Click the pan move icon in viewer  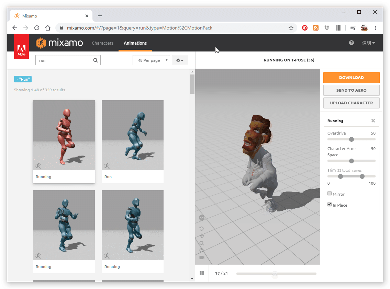click(x=202, y=236)
